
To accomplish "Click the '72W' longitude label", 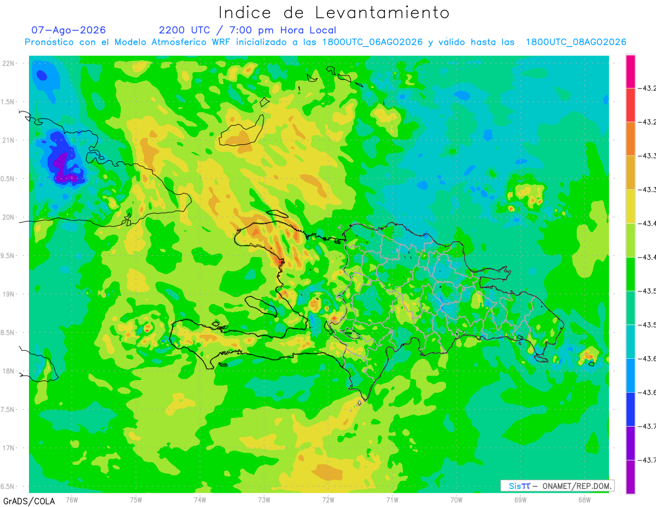I will tap(328, 500).
